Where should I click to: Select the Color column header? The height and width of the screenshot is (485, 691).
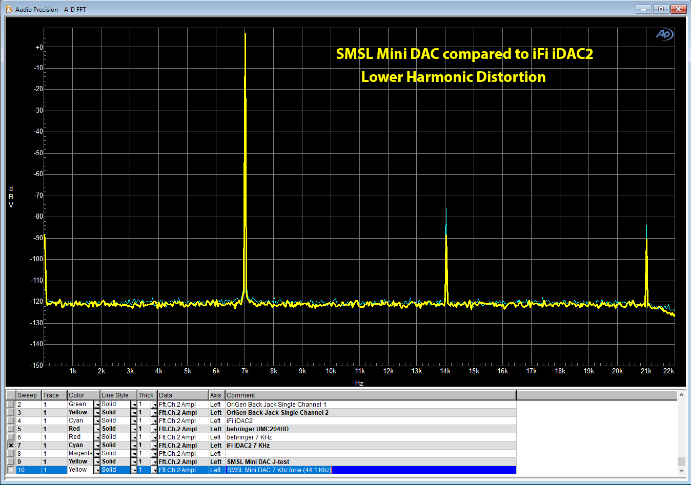point(84,395)
